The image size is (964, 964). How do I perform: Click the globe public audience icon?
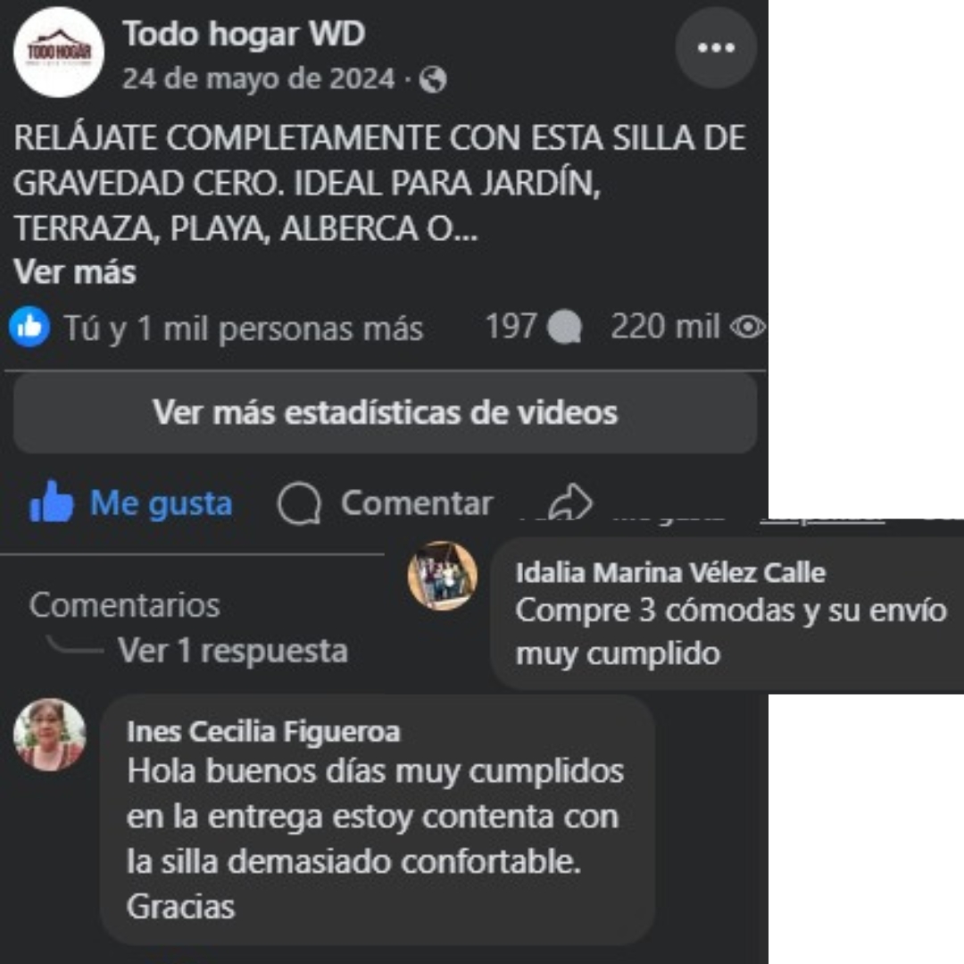tap(433, 80)
